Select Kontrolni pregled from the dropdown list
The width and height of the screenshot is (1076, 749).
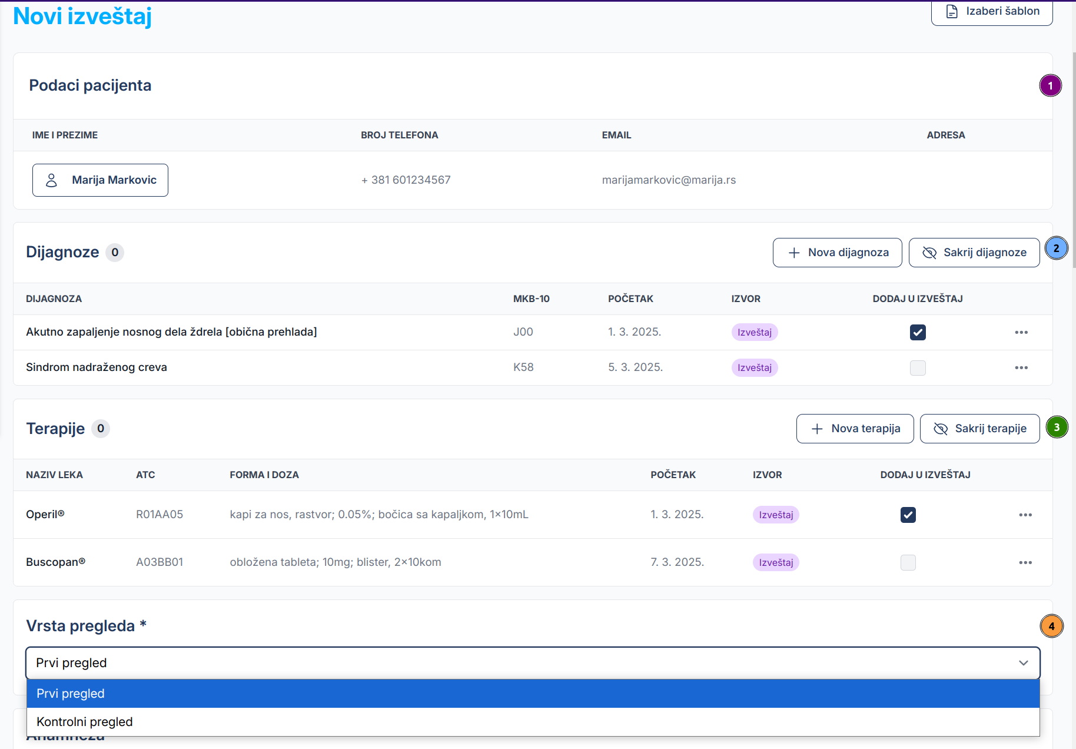click(84, 722)
